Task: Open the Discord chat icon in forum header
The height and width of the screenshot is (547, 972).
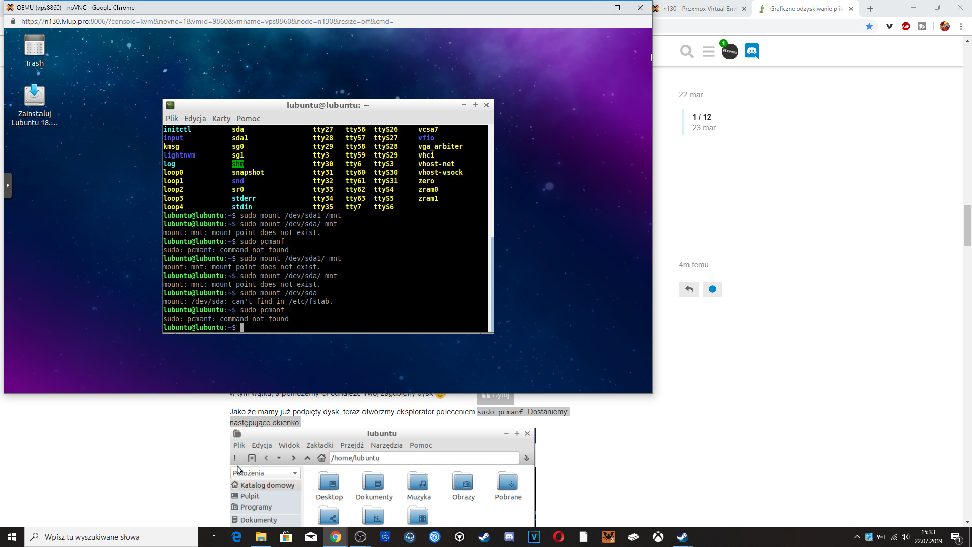Action: 752,51
